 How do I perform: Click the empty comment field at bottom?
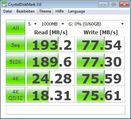point(65,110)
